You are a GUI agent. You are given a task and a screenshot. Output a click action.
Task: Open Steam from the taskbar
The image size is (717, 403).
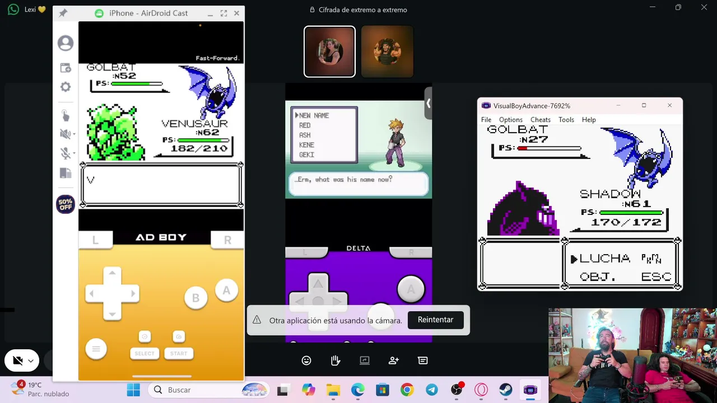click(x=506, y=390)
